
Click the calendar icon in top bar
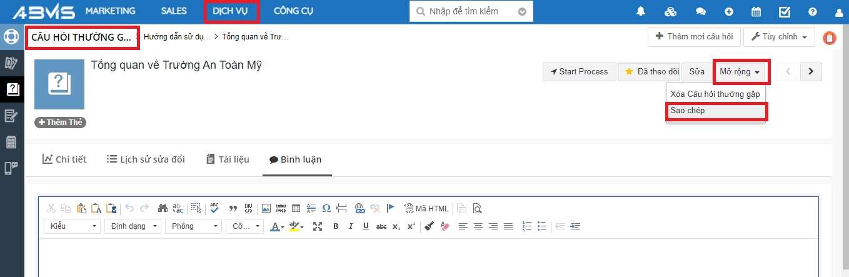(x=756, y=12)
